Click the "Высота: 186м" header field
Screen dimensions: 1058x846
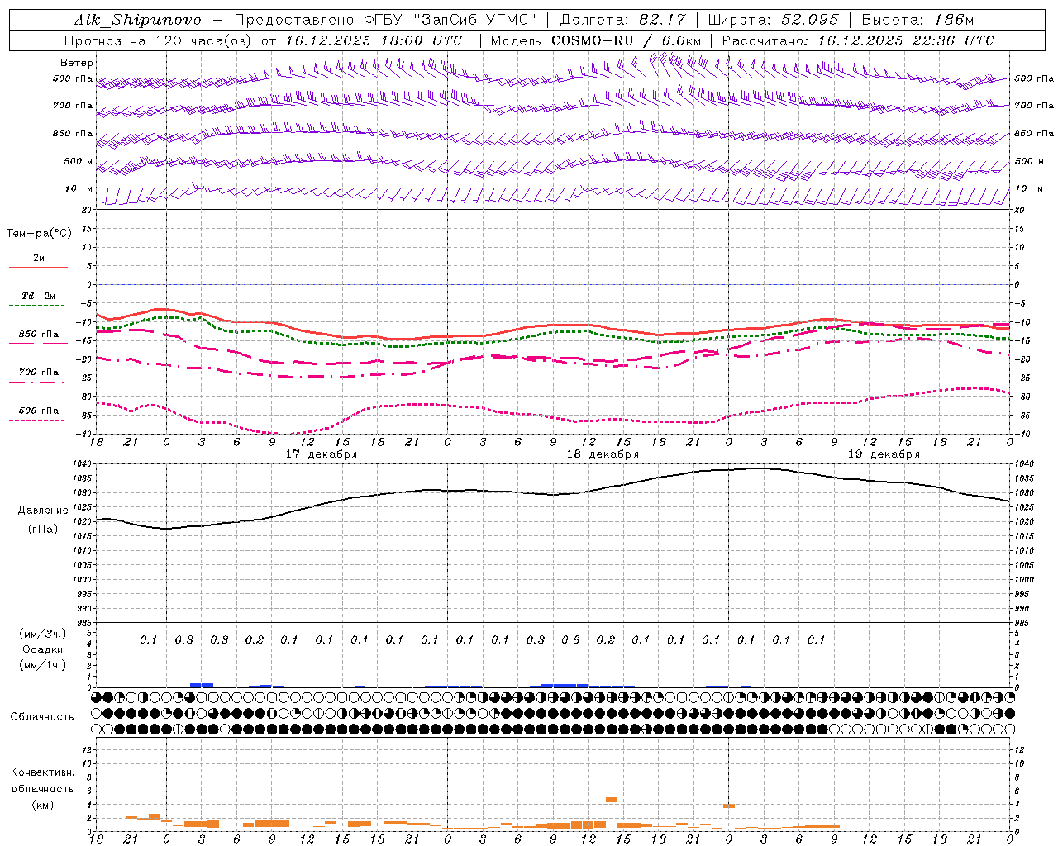tap(918, 20)
